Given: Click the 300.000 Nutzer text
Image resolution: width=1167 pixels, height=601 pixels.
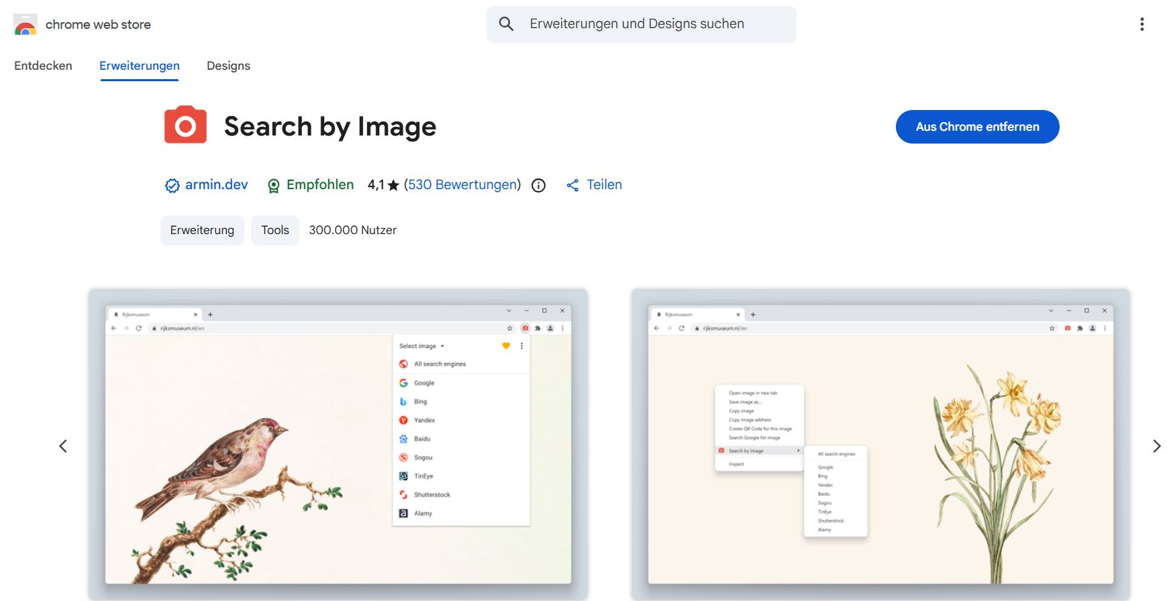Looking at the screenshot, I should click(x=352, y=230).
